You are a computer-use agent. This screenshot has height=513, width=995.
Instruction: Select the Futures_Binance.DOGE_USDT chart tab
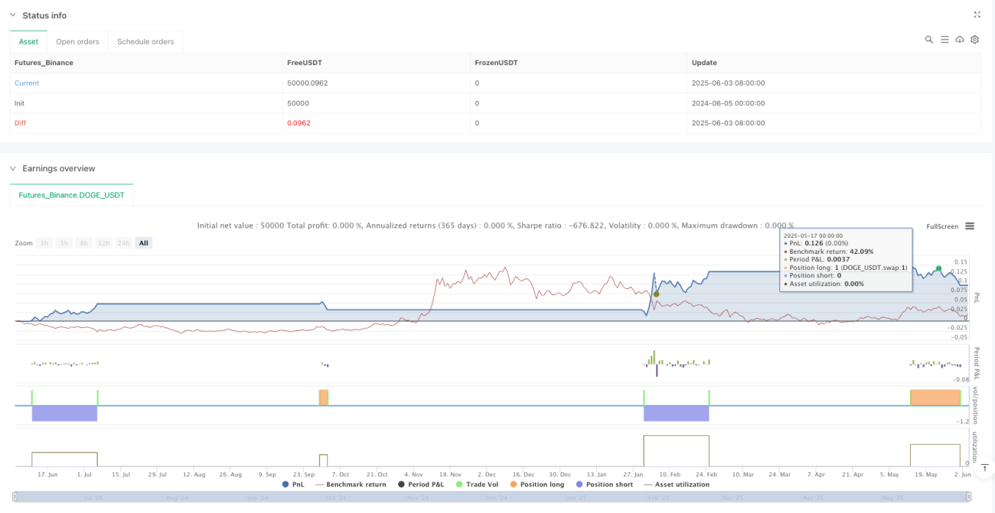coord(72,195)
